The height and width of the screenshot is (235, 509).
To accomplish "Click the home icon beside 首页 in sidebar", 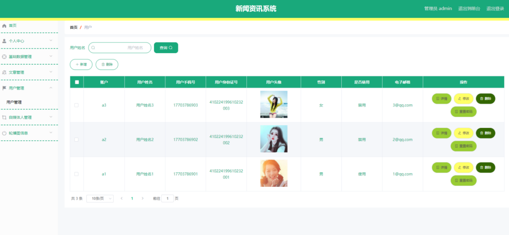I will click(x=4, y=26).
